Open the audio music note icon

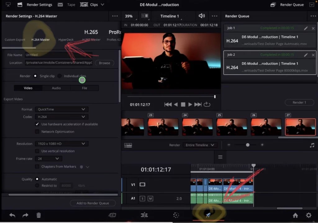coord(312,145)
